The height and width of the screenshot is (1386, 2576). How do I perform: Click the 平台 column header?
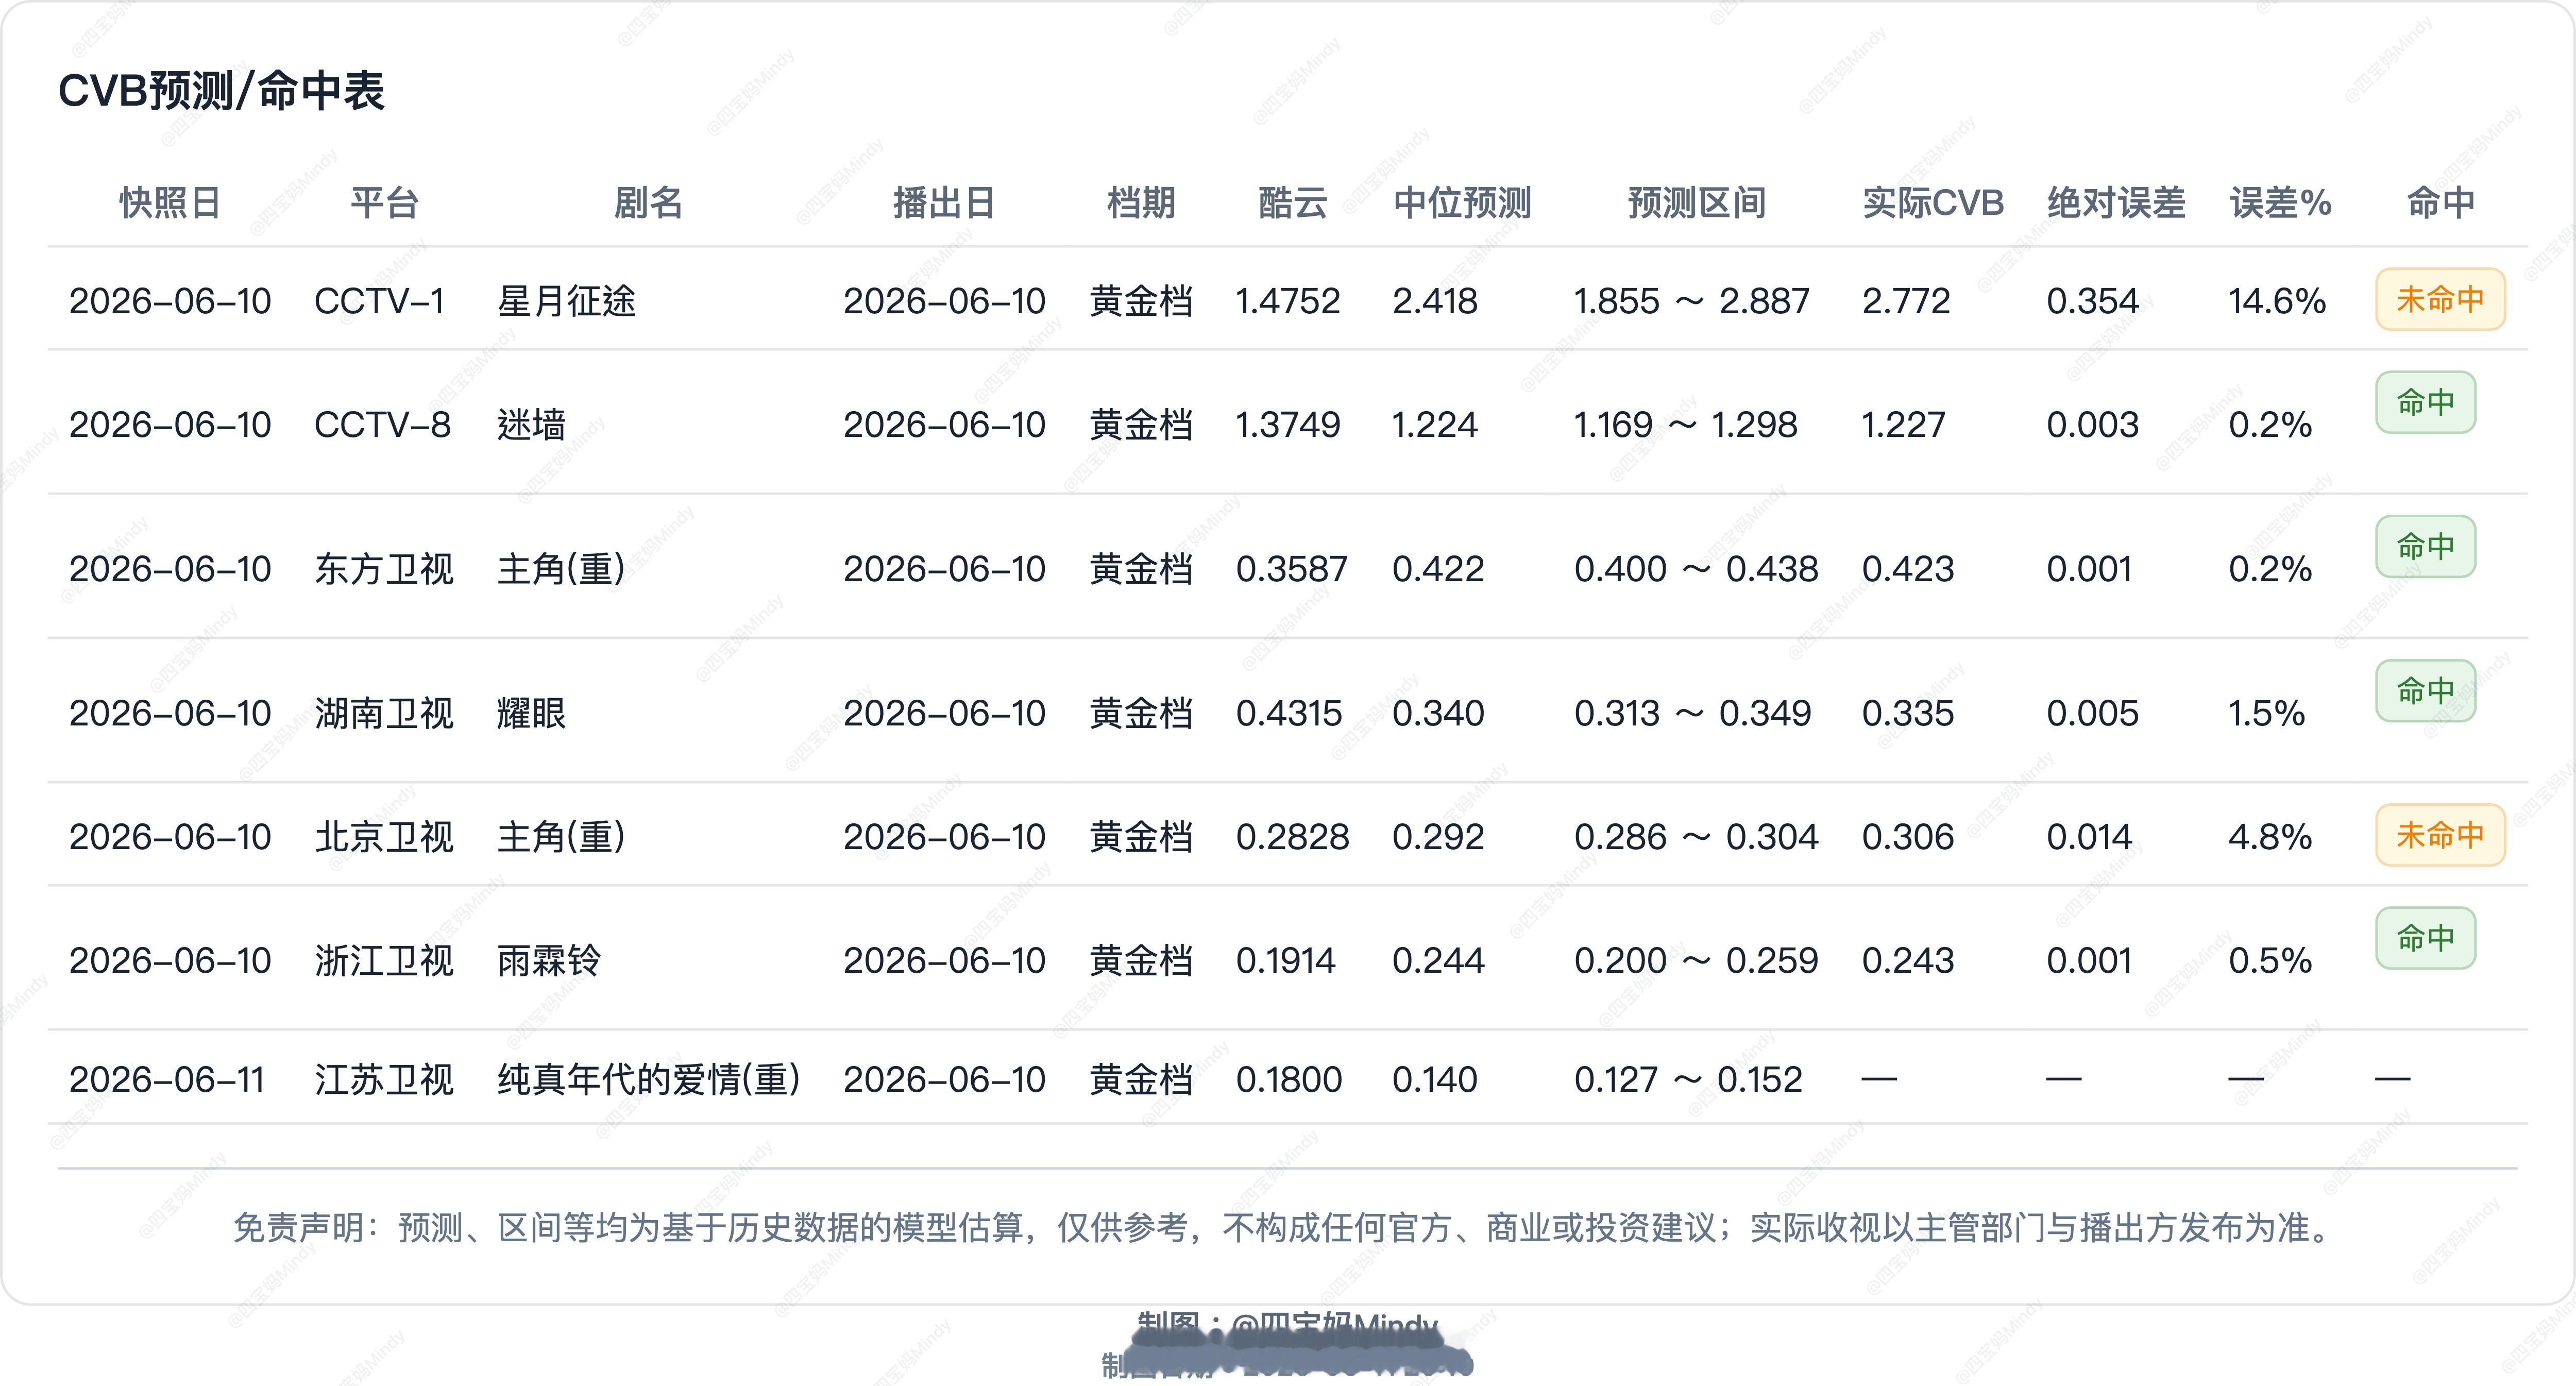pos(384,203)
